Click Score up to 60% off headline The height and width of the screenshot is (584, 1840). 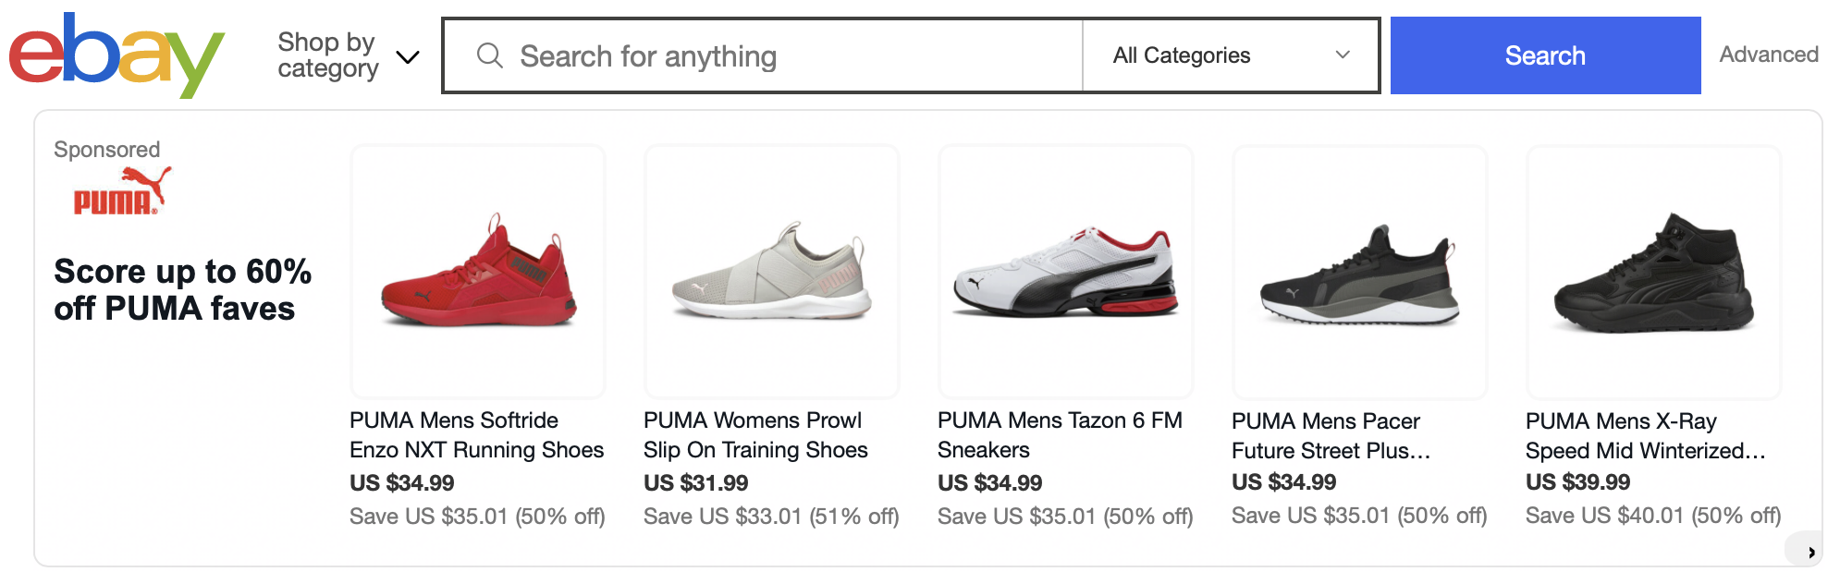point(182,289)
